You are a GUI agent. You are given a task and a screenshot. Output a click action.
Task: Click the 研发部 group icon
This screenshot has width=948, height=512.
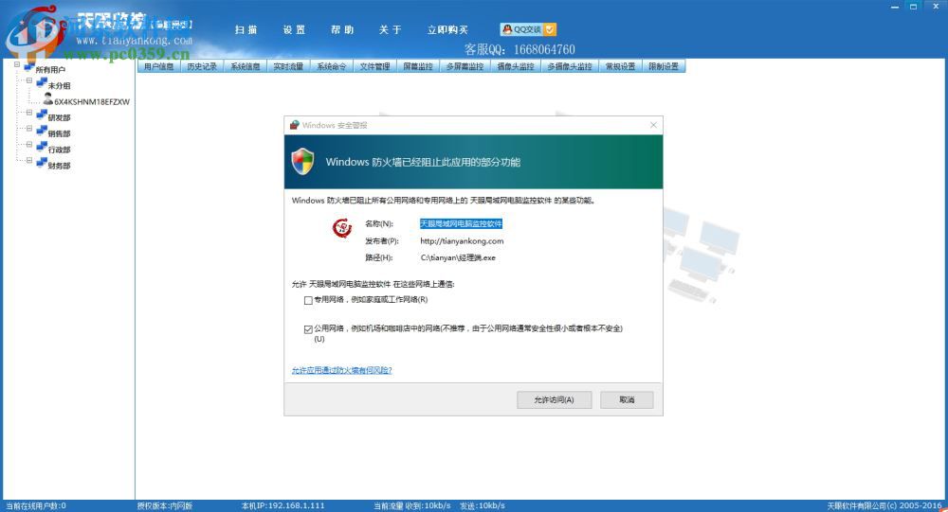42,115
